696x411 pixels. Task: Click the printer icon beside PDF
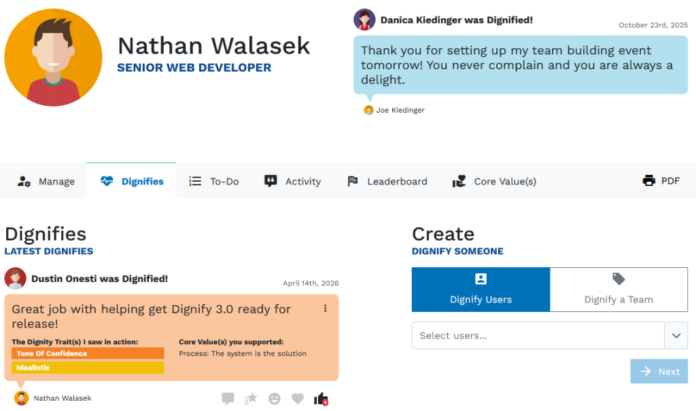[648, 181]
